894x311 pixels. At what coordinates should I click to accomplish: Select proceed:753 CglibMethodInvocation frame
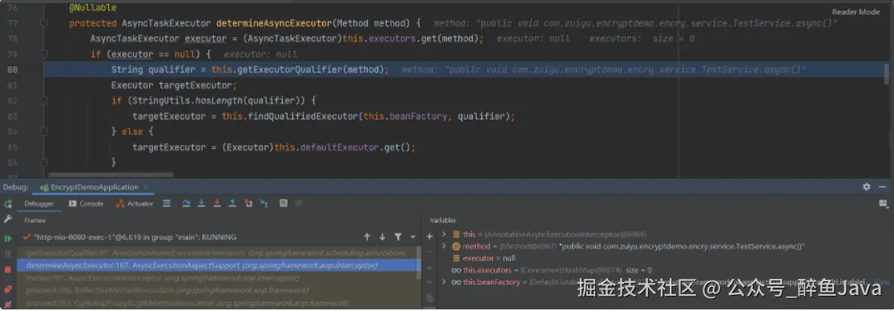[x=217, y=303]
